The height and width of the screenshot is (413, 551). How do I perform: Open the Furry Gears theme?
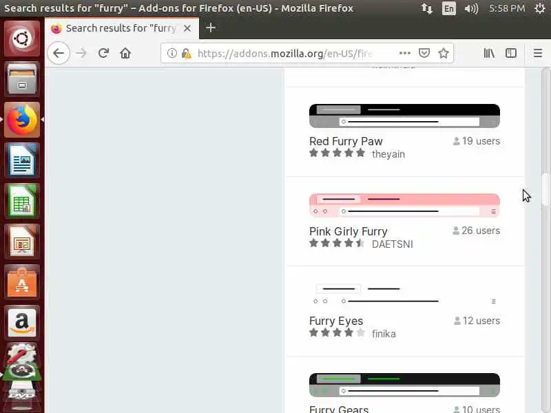pos(339,409)
